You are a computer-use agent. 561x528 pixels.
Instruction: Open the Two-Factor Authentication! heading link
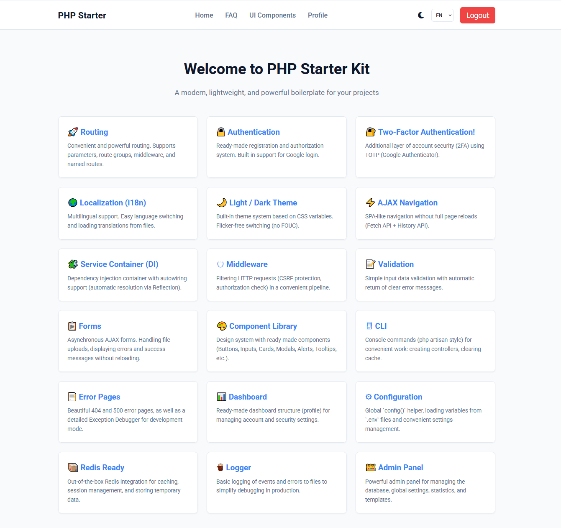click(x=426, y=132)
